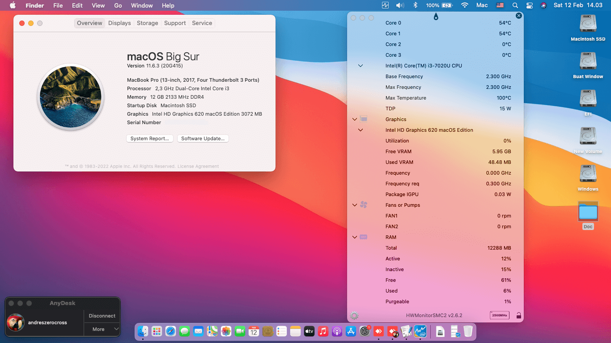Screen dimensions: 611x343
Task: Click the 2500MHz chip icon in HWMonitorSMC2
Action: tap(500, 315)
